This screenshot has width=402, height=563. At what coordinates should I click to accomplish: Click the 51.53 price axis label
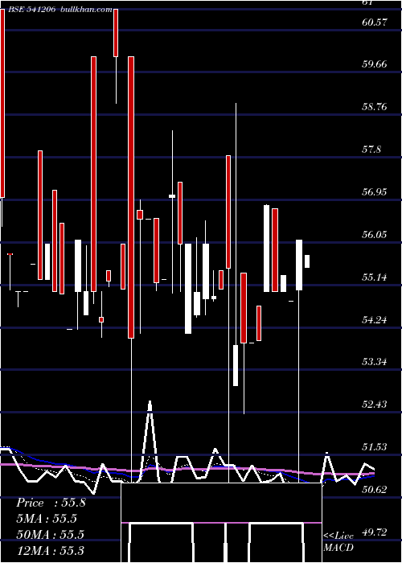pos(375,446)
